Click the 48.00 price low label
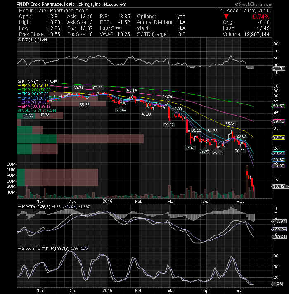This screenshot has width=289, height=294. coord(146,114)
